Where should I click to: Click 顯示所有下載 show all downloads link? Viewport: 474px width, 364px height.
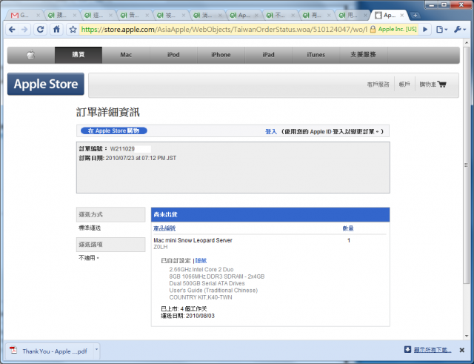tap(433, 351)
